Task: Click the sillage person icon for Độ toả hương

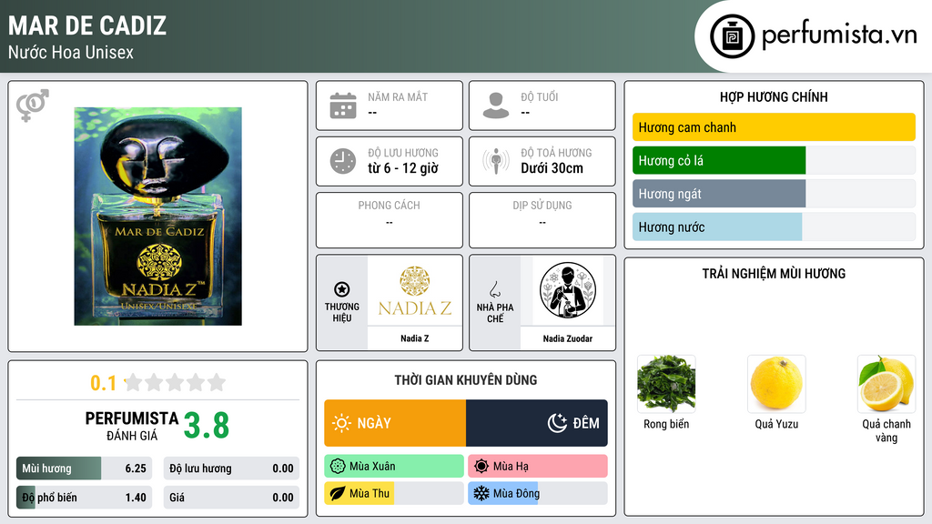Action: pyautogui.click(x=496, y=161)
